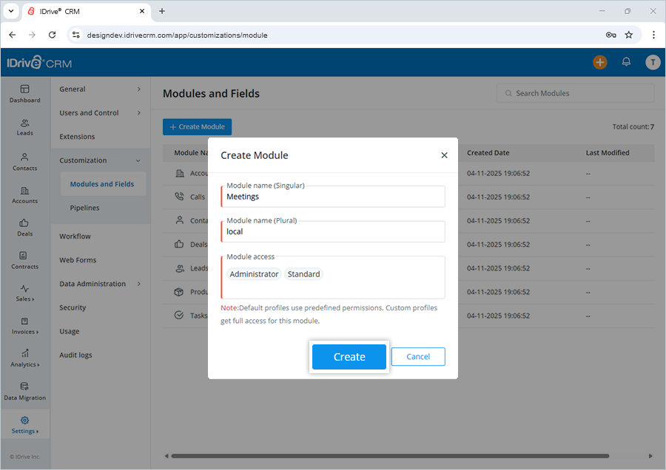666x470 pixels.
Task: Click the Contacts person icon in sidebar
Action: (x=24, y=157)
